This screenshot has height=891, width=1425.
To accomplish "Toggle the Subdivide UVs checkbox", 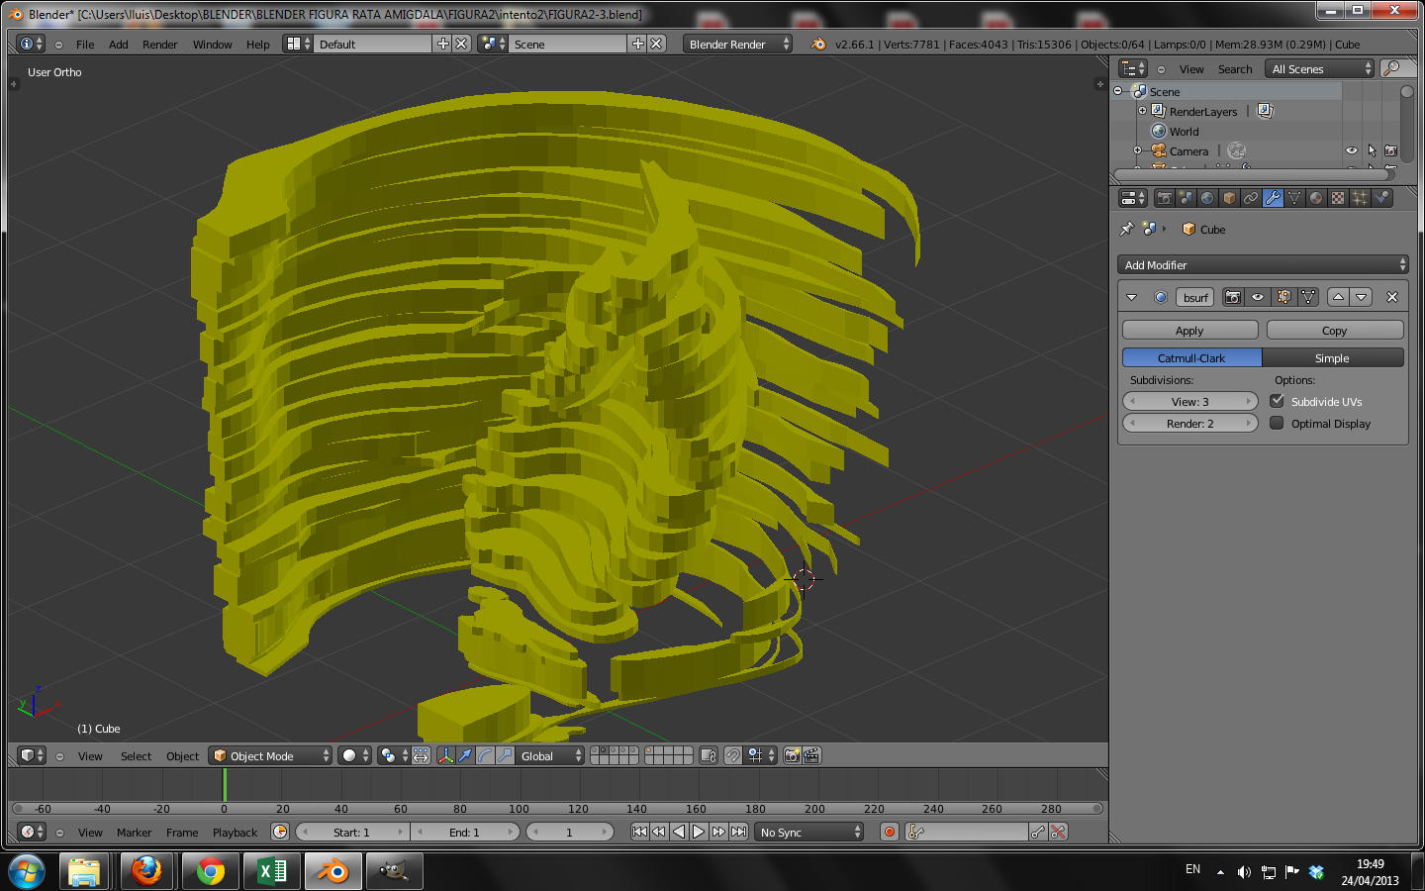I will click(1277, 401).
